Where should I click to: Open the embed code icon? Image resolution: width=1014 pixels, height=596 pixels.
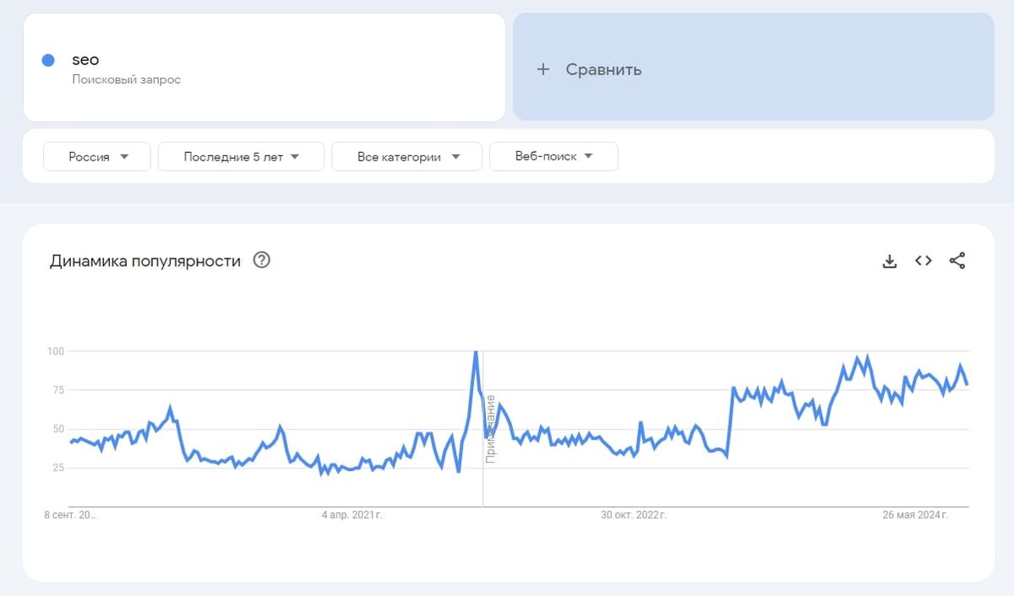923,261
